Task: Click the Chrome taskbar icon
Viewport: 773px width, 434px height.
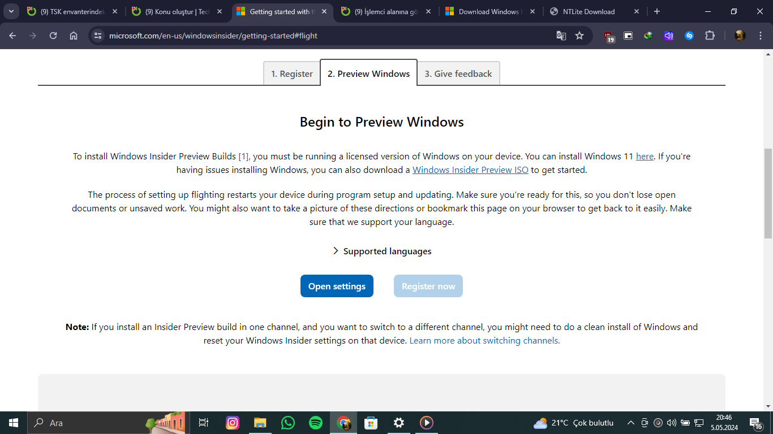Action: click(x=343, y=423)
